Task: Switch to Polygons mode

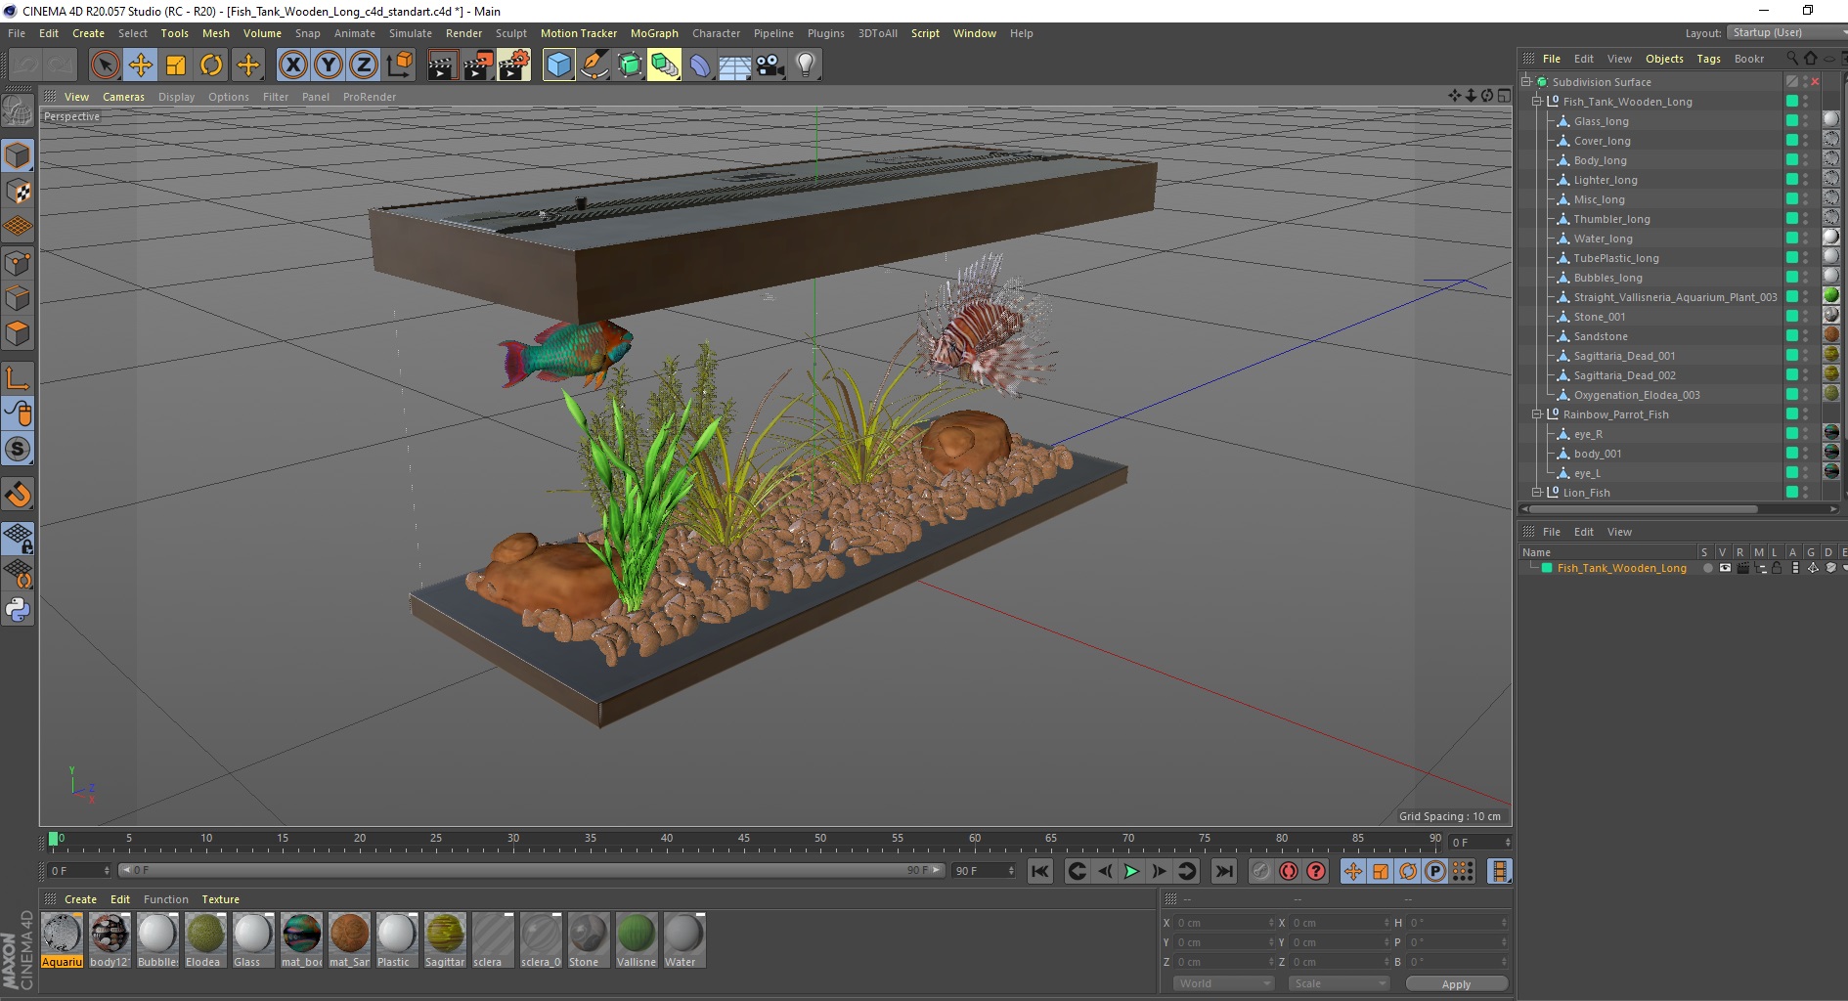Action: pyautogui.click(x=18, y=333)
